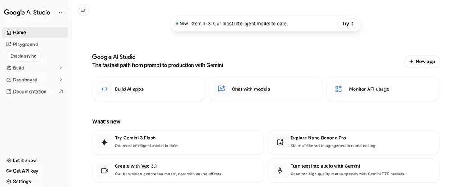Click the Documentation book icon
This screenshot has width=450, height=187.
(x=9, y=92)
